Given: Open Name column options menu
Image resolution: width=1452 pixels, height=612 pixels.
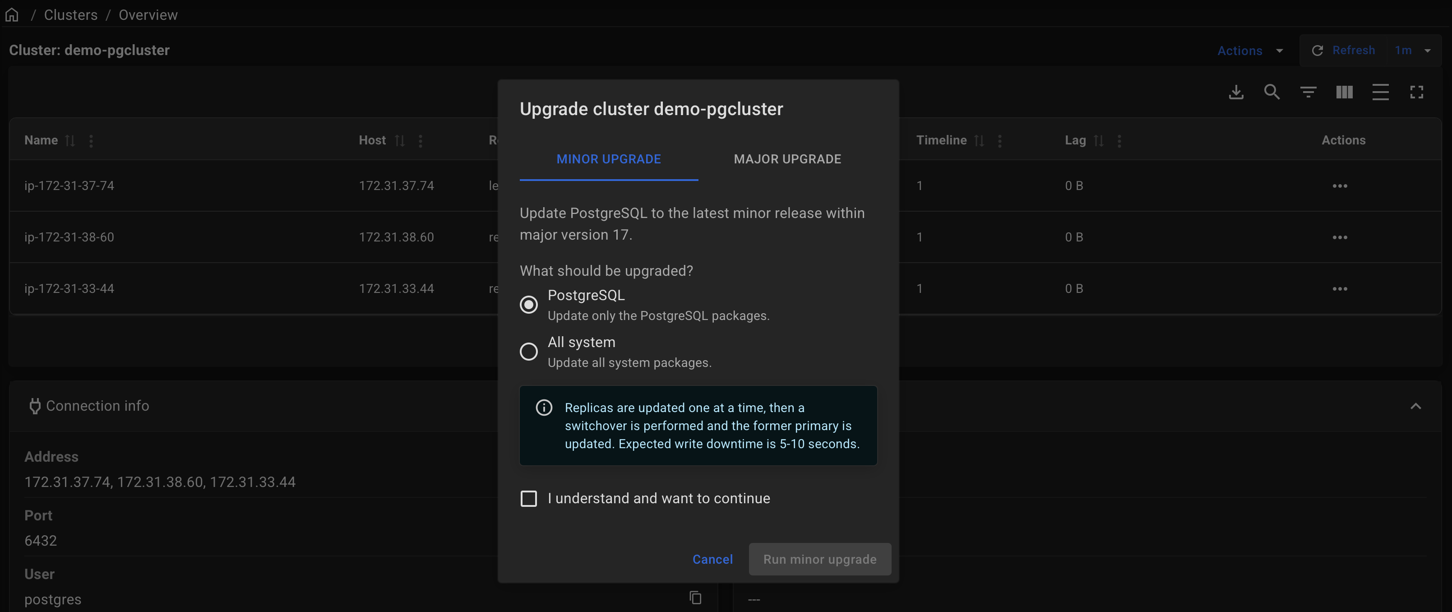Looking at the screenshot, I should 91,140.
